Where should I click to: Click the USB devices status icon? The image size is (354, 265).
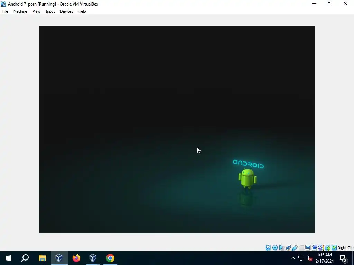click(x=295, y=248)
